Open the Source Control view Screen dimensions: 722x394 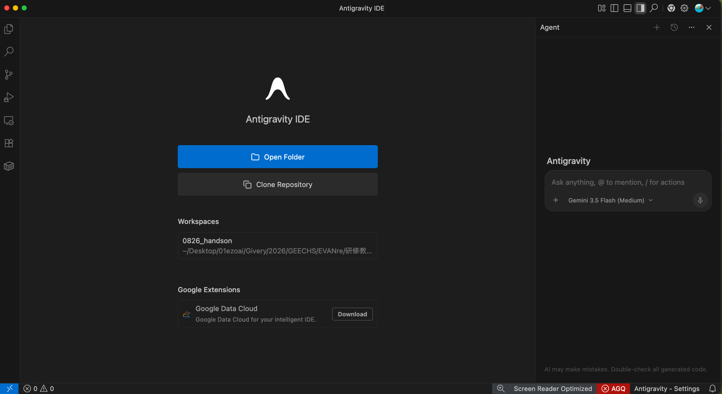click(9, 75)
